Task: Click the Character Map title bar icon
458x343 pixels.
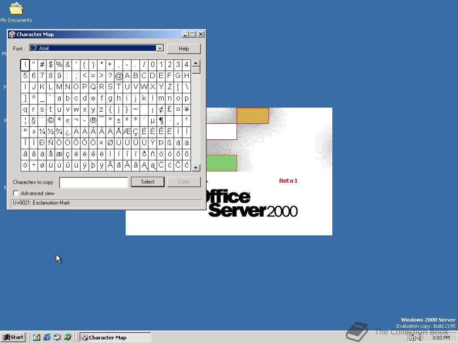Action: pos(12,34)
